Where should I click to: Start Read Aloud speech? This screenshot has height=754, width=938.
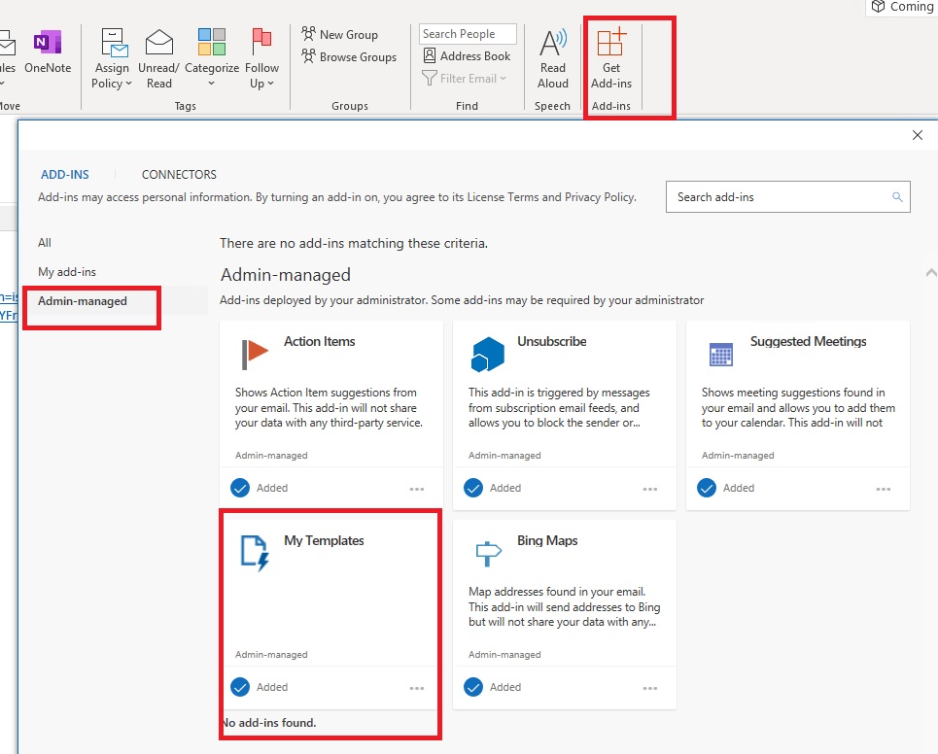coord(553,59)
